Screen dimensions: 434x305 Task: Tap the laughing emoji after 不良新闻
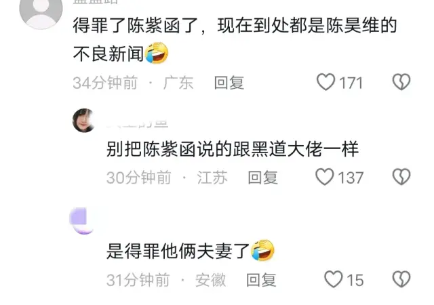point(157,53)
